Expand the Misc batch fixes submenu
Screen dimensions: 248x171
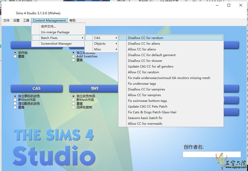click(101, 49)
